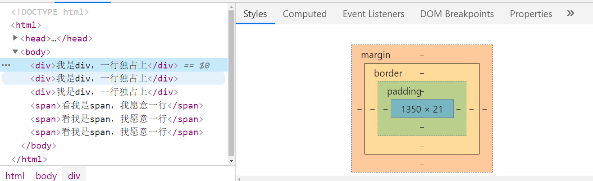This screenshot has width=593, height=181.
Task: Open the Properties tab
Action: (x=531, y=14)
